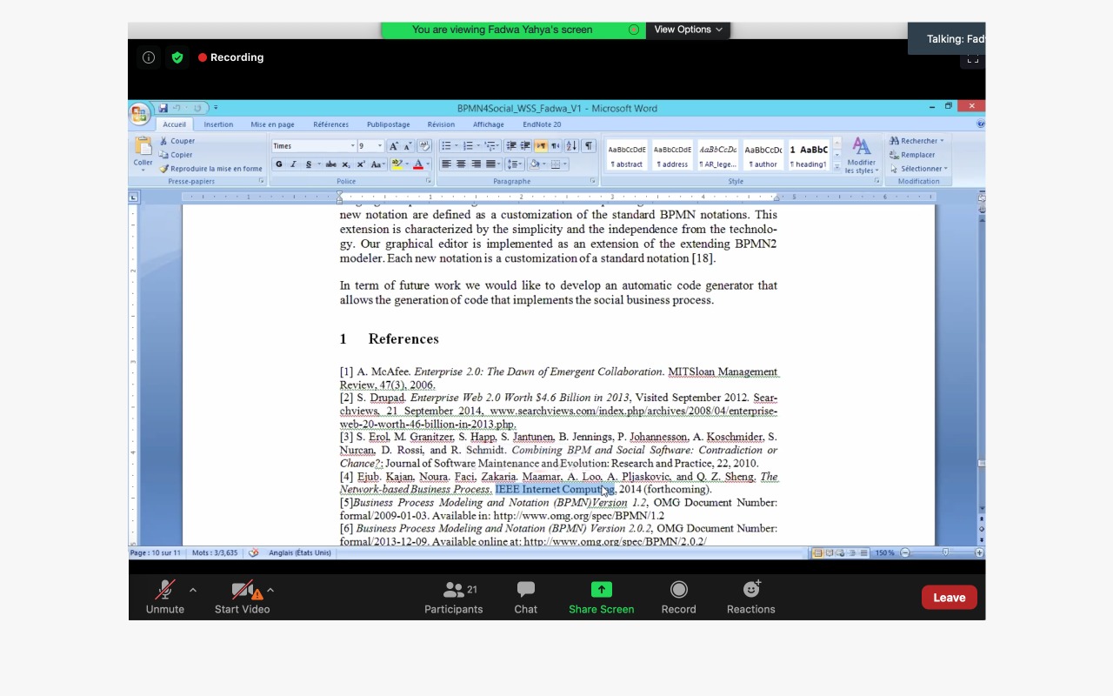Click the Word Save icon
Viewport: 1113px width, 696px height.
click(x=163, y=108)
